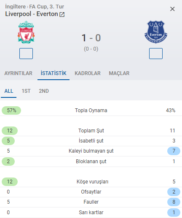The width and height of the screenshot is (182, 218).
Task: Click the Topla Oynama stat row
Action: (x=91, y=110)
